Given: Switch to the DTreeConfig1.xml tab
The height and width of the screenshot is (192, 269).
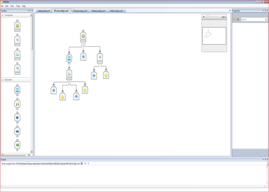Looking at the screenshot, I should point(80,11).
